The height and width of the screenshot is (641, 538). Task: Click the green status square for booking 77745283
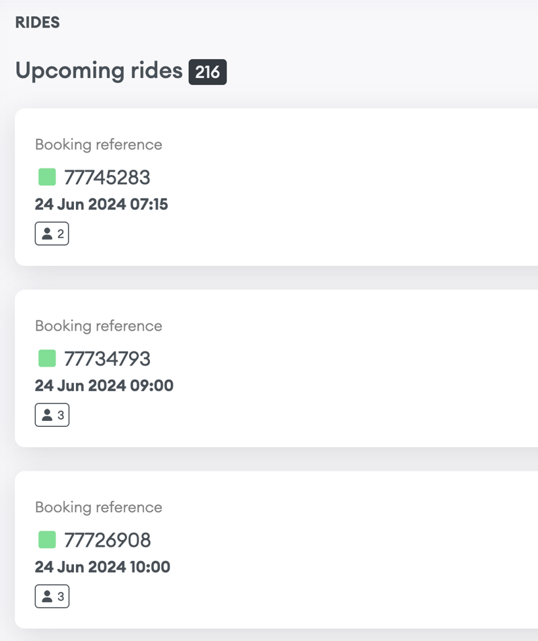coord(47,177)
